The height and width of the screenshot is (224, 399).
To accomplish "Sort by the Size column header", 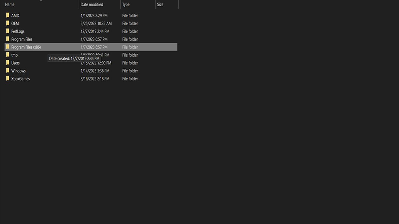I will click(160, 5).
